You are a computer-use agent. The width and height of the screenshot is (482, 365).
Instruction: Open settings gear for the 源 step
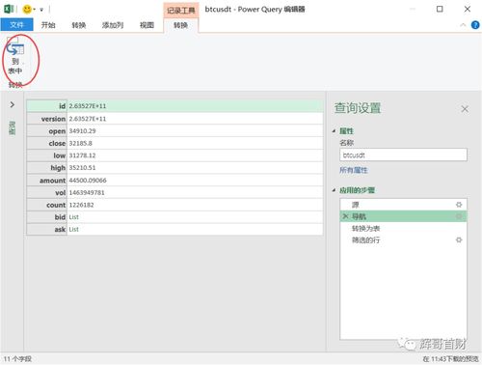(x=459, y=205)
